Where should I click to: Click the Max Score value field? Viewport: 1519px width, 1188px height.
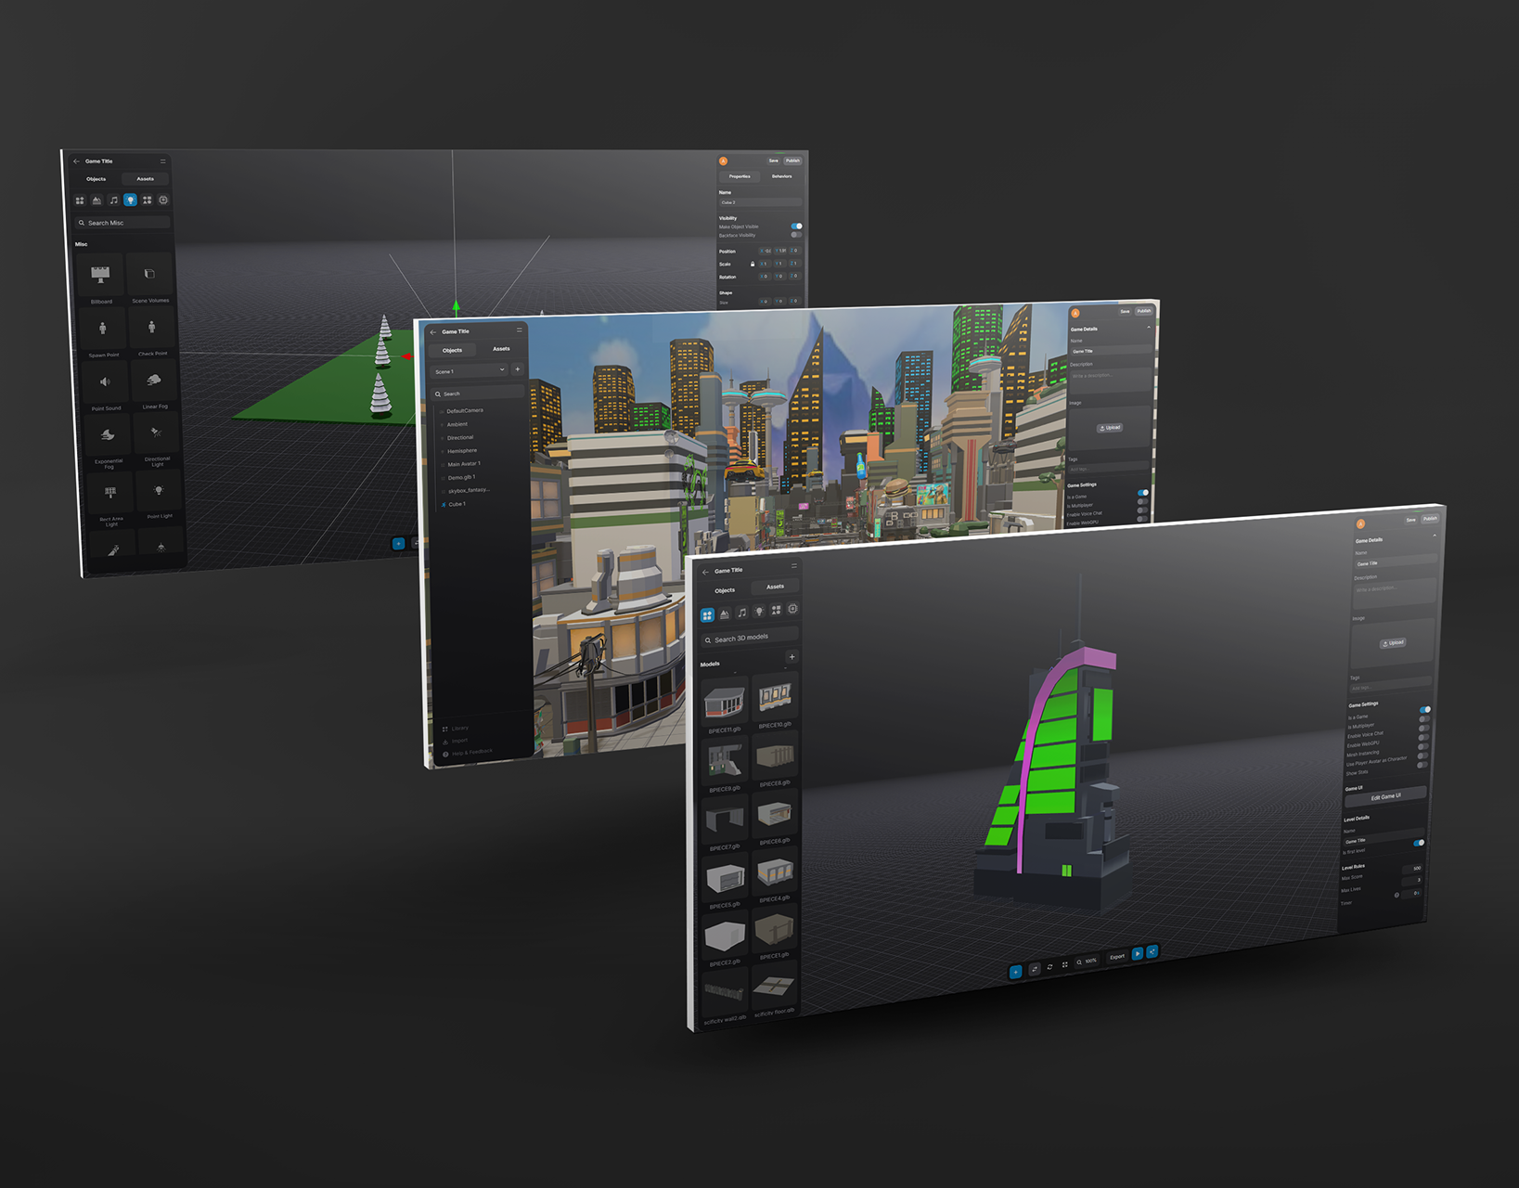pos(1410,868)
